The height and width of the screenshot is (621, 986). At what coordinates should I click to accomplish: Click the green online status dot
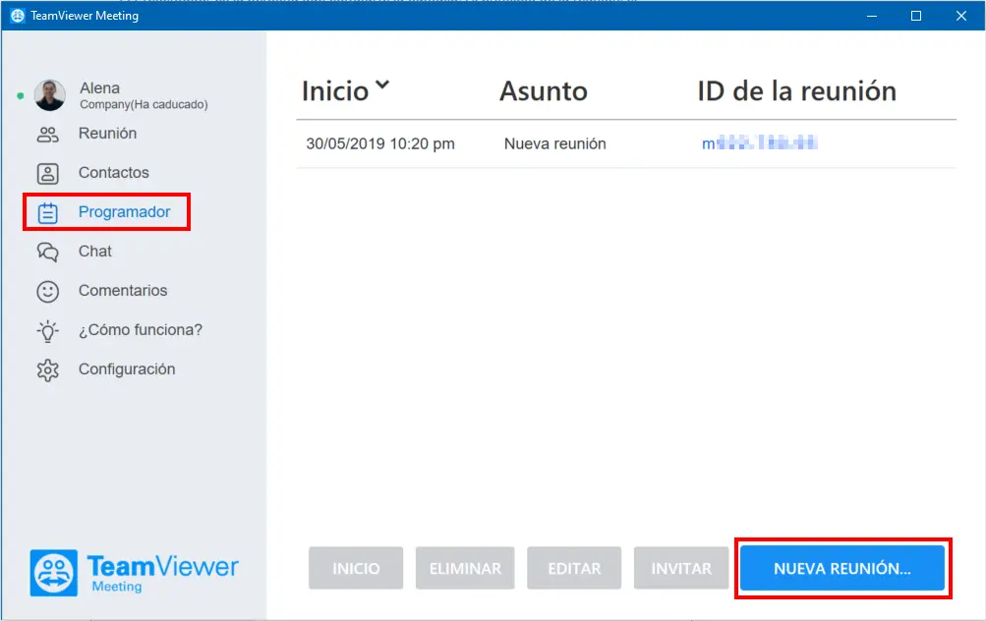pos(21,95)
